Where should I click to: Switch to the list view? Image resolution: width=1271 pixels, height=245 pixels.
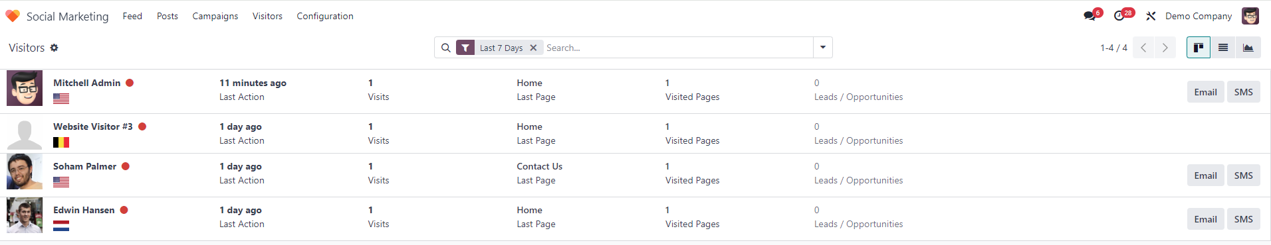[1223, 48]
